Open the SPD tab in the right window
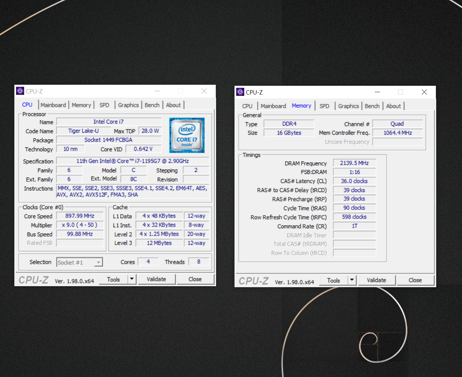 (x=324, y=106)
